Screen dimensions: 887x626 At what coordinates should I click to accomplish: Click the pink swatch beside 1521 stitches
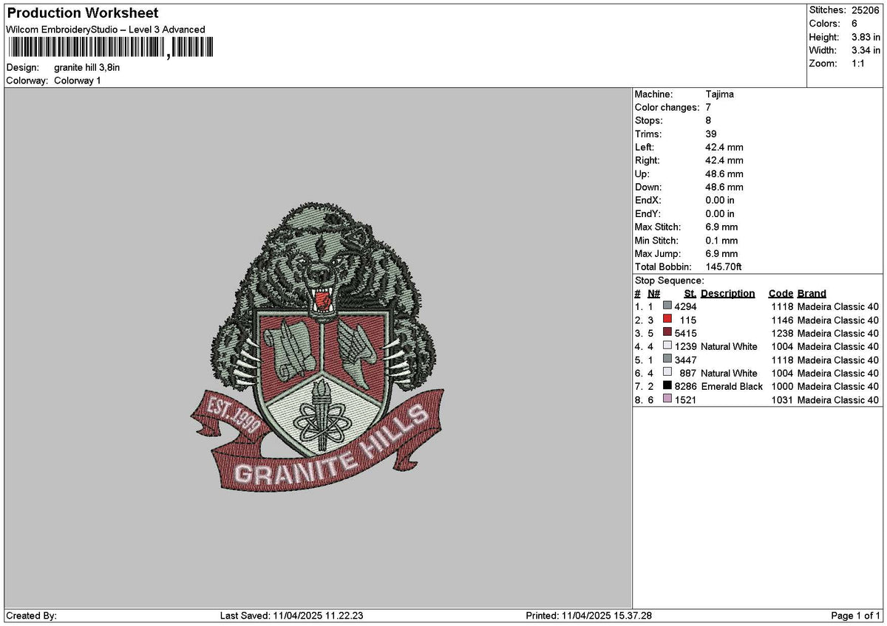[667, 399]
